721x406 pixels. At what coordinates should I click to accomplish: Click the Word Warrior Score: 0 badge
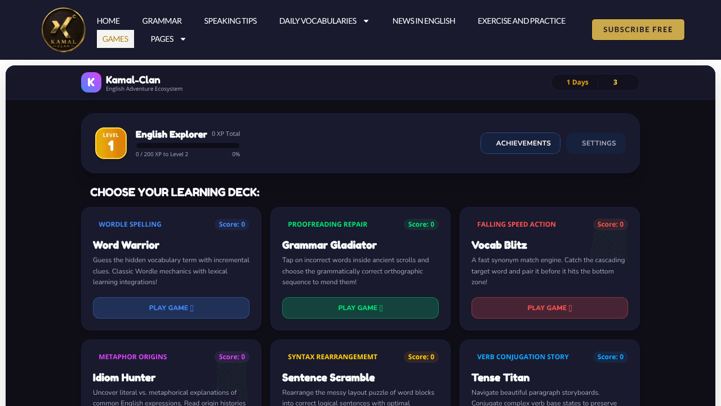[232, 224]
